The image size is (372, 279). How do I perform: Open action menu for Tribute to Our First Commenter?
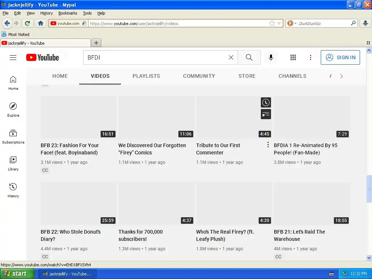[x=268, y=145]
